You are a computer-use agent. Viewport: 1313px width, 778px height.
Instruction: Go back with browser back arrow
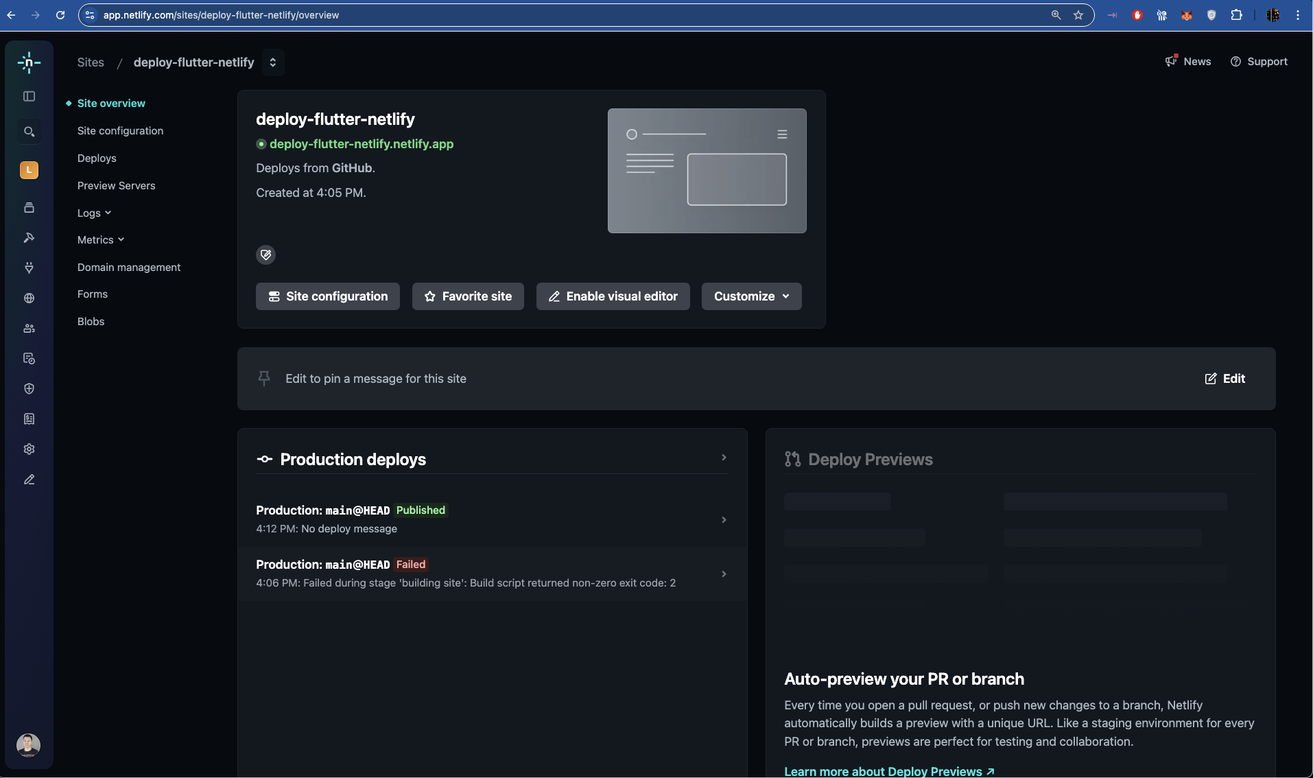(x=12, y=15)
